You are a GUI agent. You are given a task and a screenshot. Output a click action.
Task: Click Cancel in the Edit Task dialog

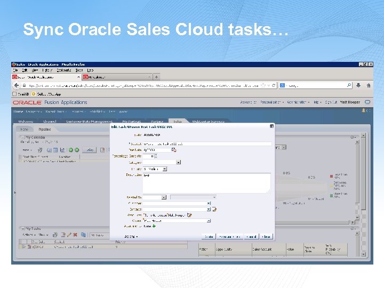(251, 237)
